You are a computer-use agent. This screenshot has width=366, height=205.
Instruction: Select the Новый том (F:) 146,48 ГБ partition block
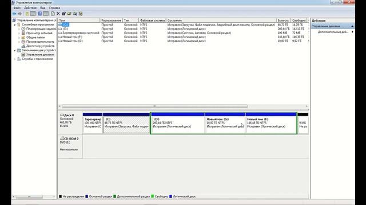pos(271,123)
